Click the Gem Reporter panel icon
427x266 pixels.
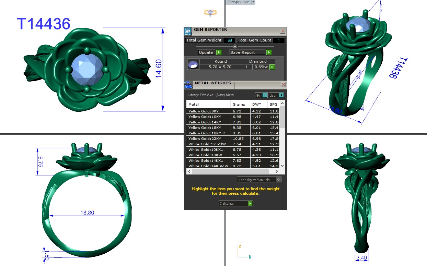(188, 32)
